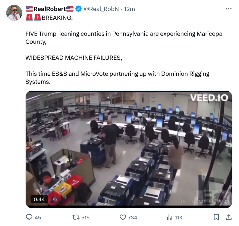The width and height of the screenshot is (239, 226).
Task: Click the WIDESPREAD MACHINE FAILURES text line
Action: [74, 58]
